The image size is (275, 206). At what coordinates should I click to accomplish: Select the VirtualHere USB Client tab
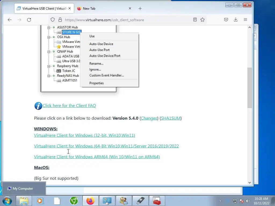44,8
